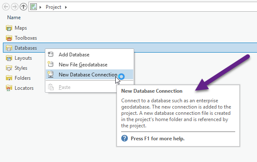Click the New File Geodatabase icon
This screenshot has width=257, height=162.
pyautogui.click(x=51, y=64)
